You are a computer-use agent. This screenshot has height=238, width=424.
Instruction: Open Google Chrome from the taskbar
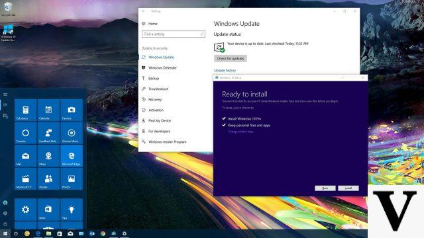103,233
